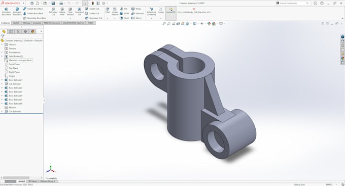Select the Revolved Boss/Base tool
This screenshot has height=186, width=345.
pos(17,11)
